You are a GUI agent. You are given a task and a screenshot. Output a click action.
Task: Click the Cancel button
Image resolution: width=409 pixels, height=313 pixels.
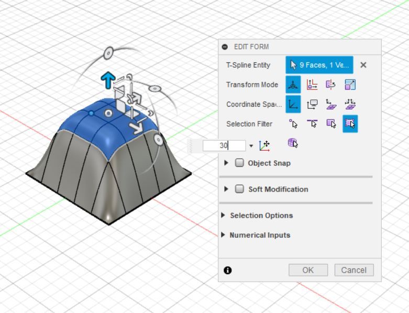point(354,270)
